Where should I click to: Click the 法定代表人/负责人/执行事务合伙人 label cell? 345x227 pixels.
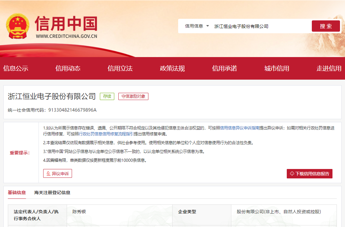coord(37,215)
